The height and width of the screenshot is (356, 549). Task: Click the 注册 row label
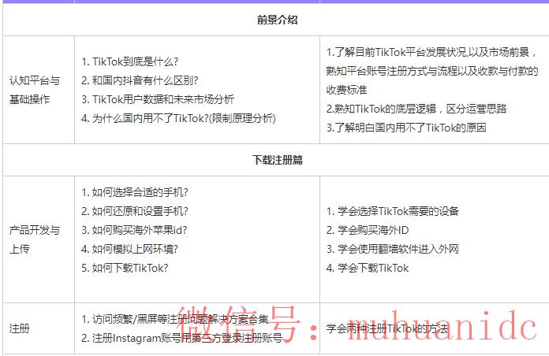pos(19,328)
